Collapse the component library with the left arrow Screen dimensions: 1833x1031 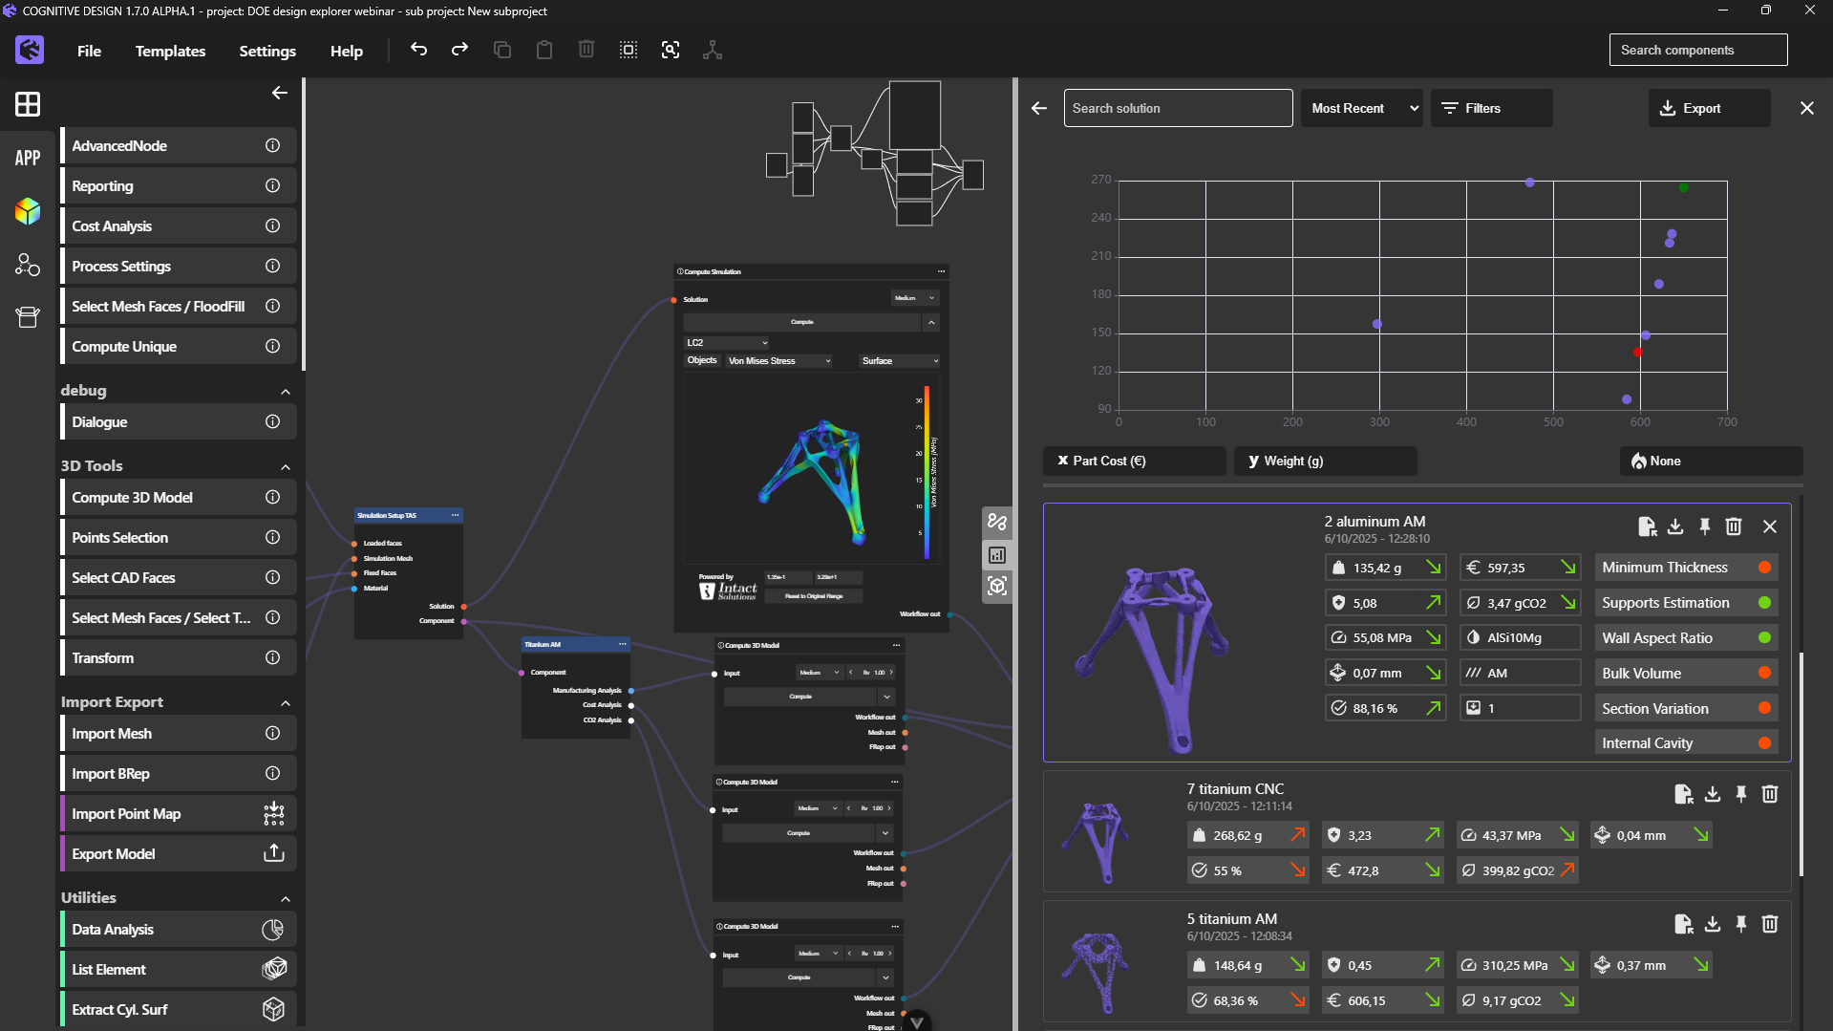click(x=280, y=93)
